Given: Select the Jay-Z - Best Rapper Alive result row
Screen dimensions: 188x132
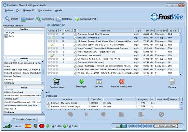Looking at the screenshot, I should 113,66.
